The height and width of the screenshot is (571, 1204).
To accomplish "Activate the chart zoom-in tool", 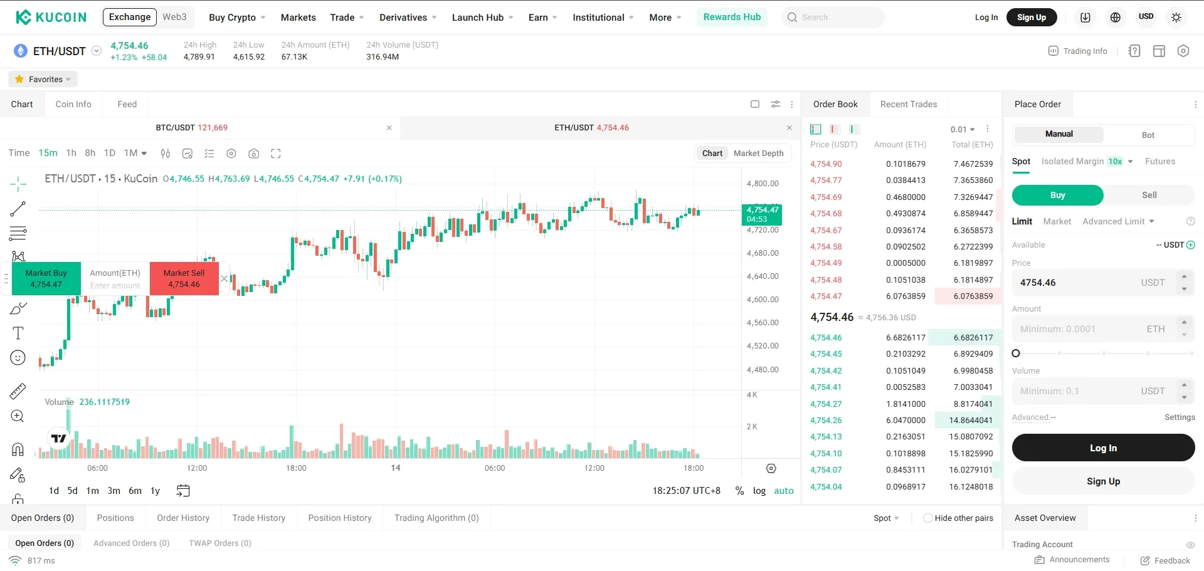I will click(18, 416).
